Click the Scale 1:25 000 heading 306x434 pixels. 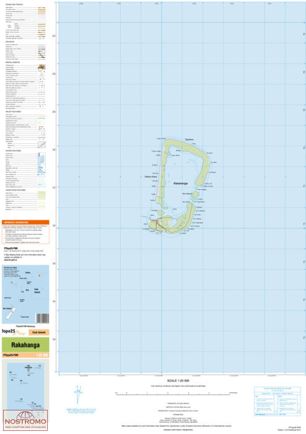(x=178, y=381)
